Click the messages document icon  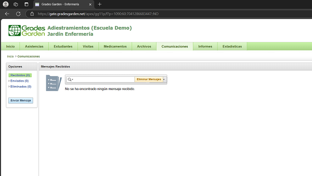[54, 83]
